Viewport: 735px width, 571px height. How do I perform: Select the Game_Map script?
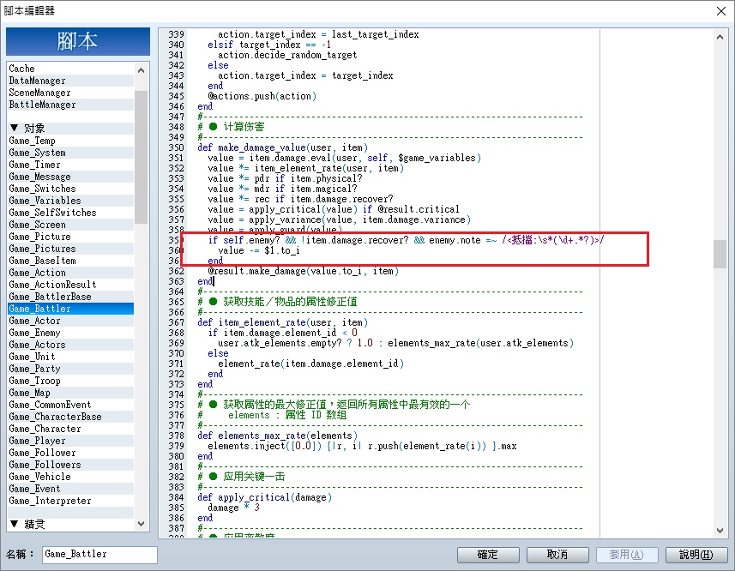(x=71, y=393)
